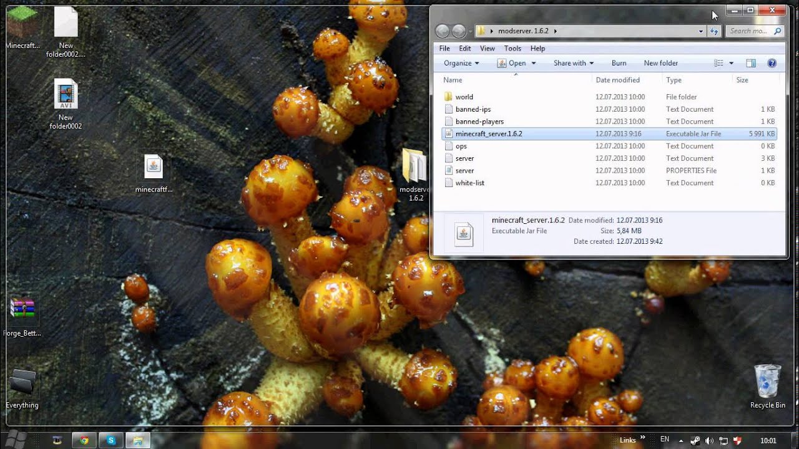
Task: Click the Burn toolbar button
Action: click(x=619, y=63)
